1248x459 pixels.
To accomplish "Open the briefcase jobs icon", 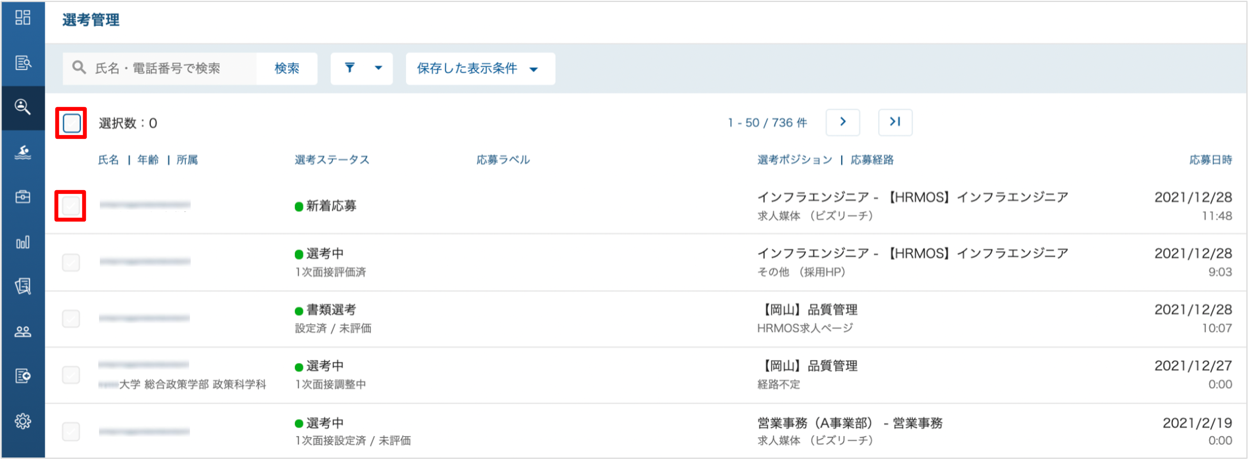I will point(23,197).
